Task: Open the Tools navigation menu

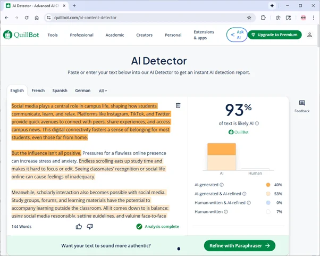Action: (53, 35)
